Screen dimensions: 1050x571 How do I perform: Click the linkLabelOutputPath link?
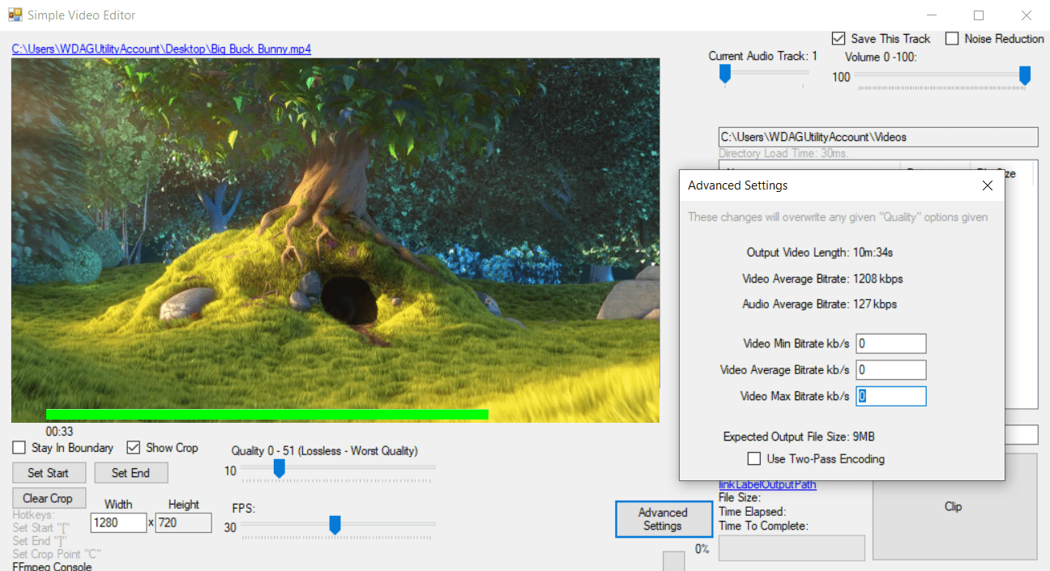click(x=767, y=484)
